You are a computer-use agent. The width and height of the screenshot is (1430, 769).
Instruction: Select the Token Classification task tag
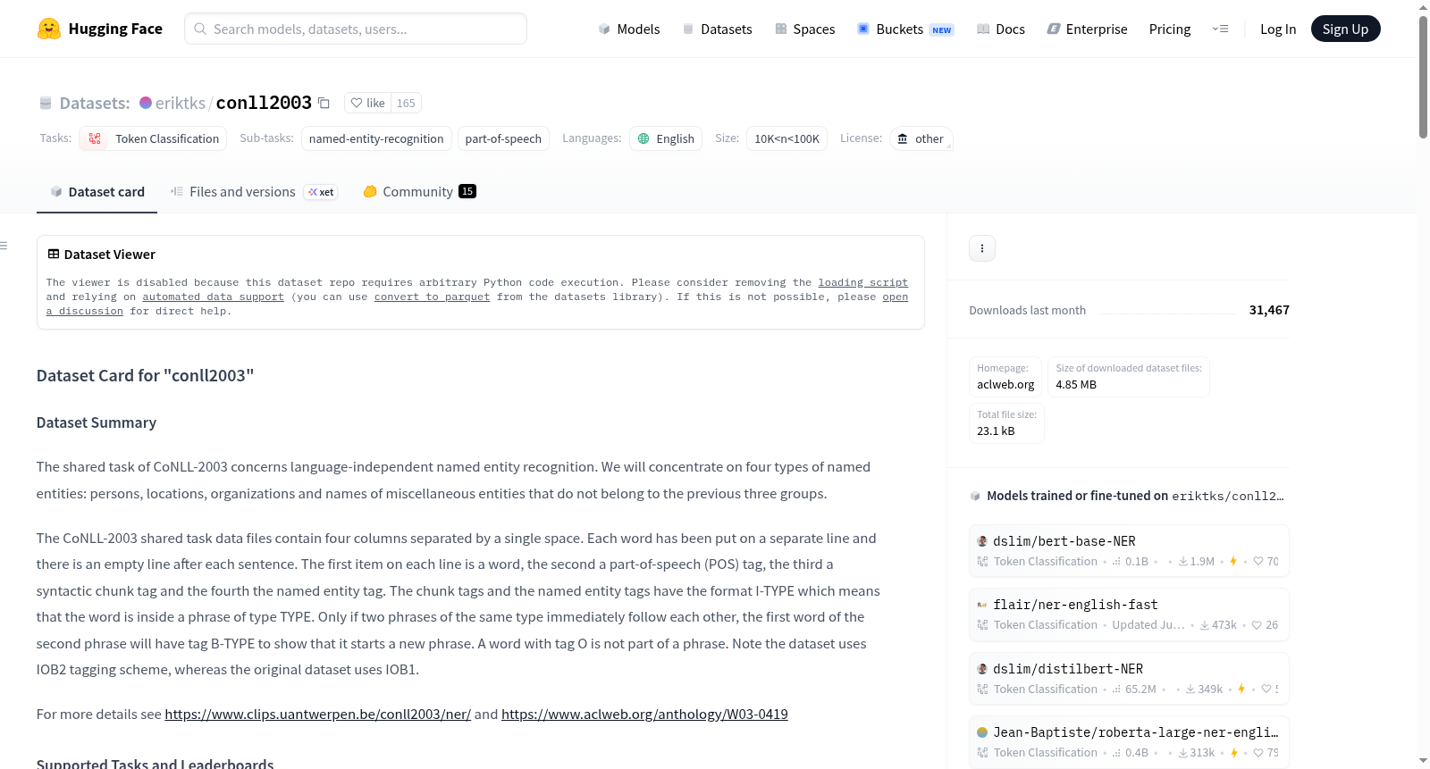[x=153, y=138]
